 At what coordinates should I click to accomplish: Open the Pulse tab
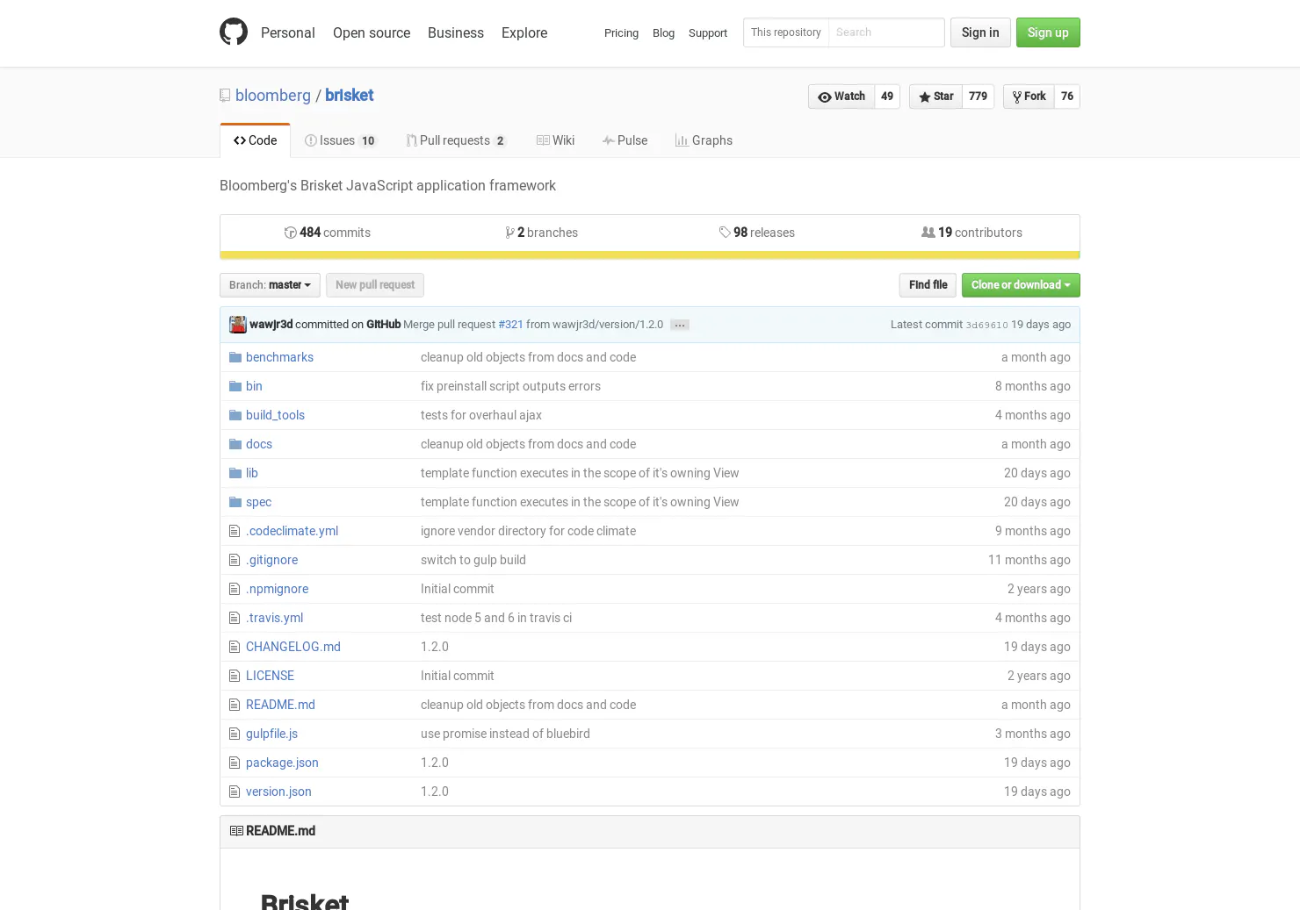pos(625,140)
